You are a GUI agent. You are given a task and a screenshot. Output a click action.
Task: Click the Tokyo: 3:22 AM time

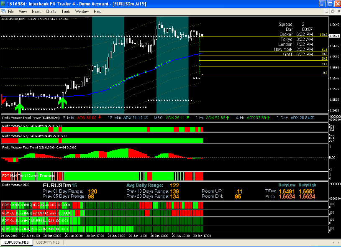[297, 39]
